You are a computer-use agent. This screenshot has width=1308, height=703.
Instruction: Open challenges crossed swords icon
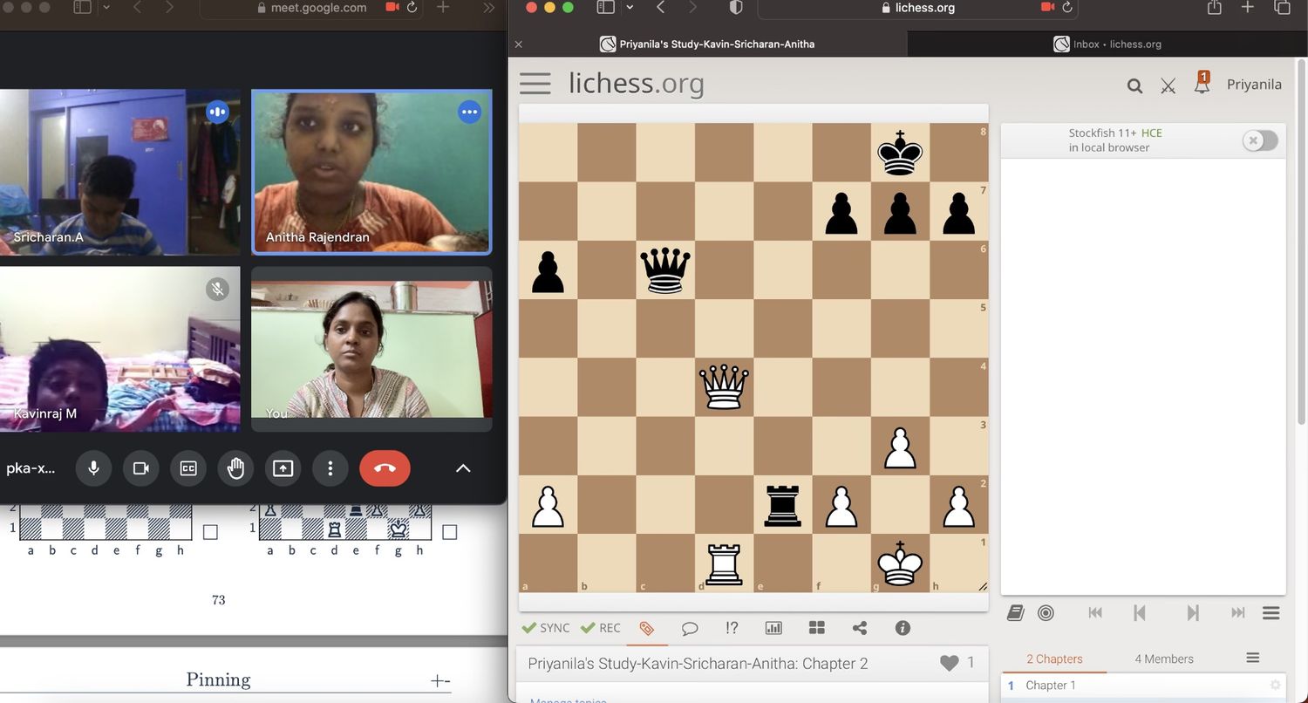[1168, 85]
